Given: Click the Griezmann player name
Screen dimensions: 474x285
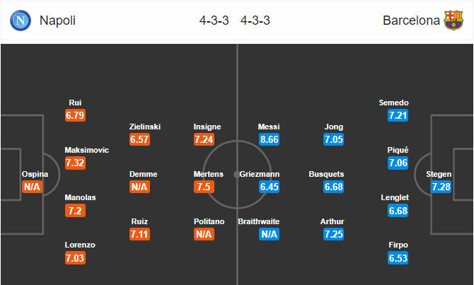Looking at the screenshot, I should coord(260,174).
